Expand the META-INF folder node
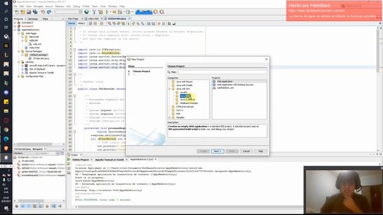 point(23,37)
